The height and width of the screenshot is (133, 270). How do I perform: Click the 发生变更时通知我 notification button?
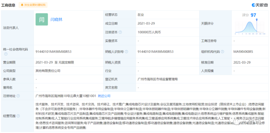[33, 5]
